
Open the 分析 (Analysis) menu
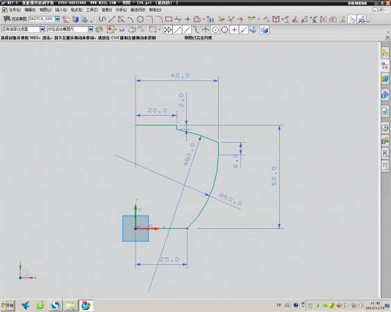click(x=121, y=10)
